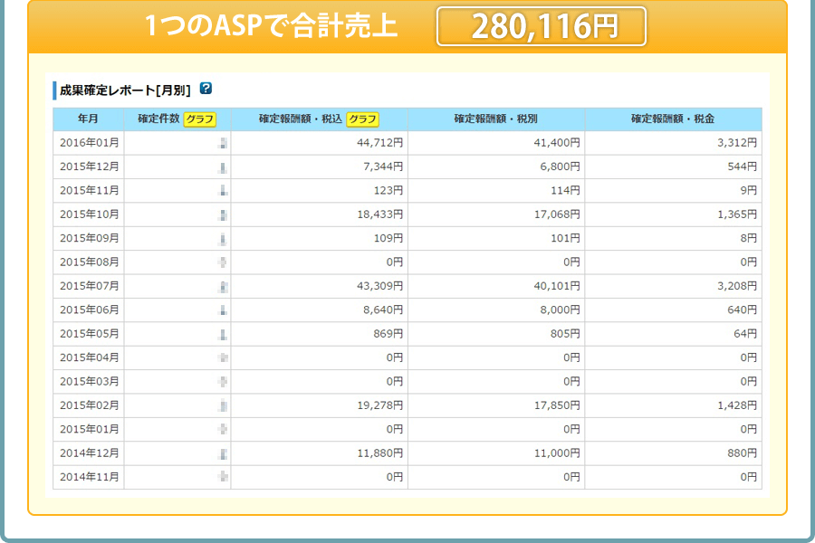815x543 pixels.
Task: Click the help question mark icon
Action: 206,89
